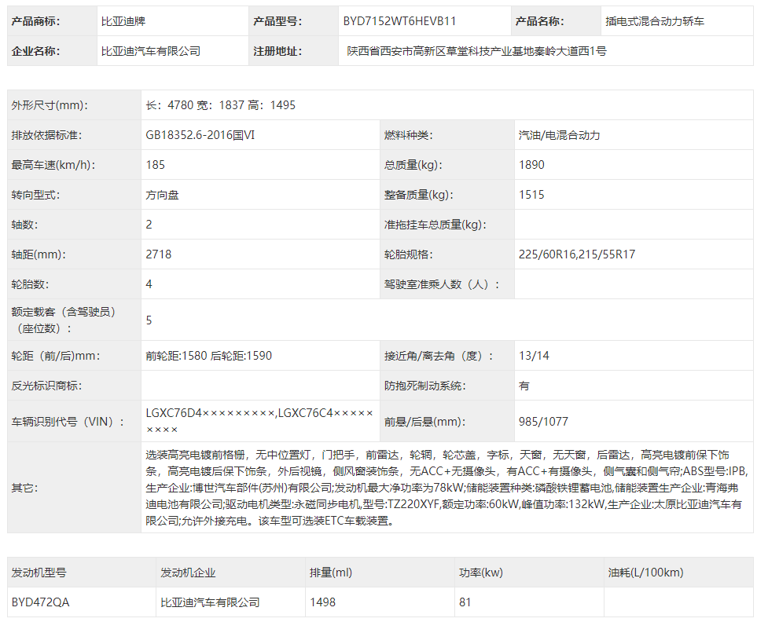Click the 产品名称 label
The image size is (757, 622).
coord(540,21)
